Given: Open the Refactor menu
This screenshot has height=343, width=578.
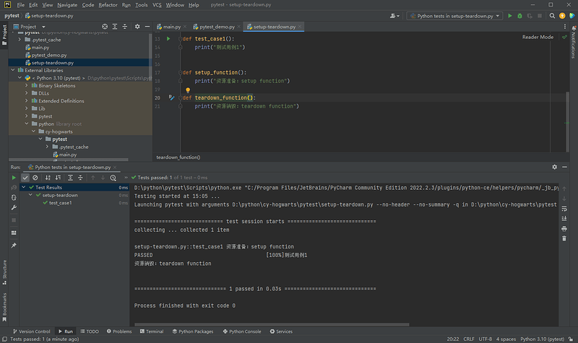Looking at the screenshot, I should (x=108, y=5).
